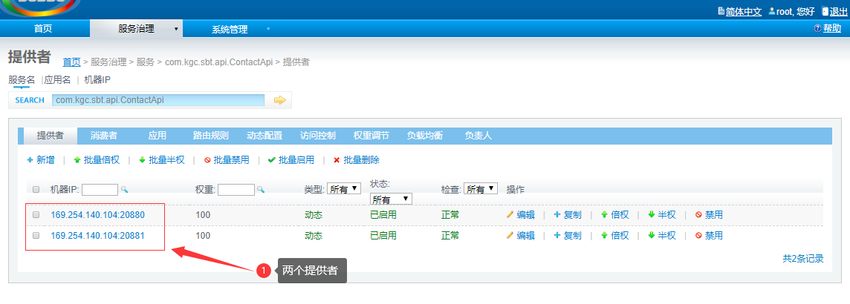Click the 新增 plus icon
This screenshot has height=304, width=850.
(30, 160)
